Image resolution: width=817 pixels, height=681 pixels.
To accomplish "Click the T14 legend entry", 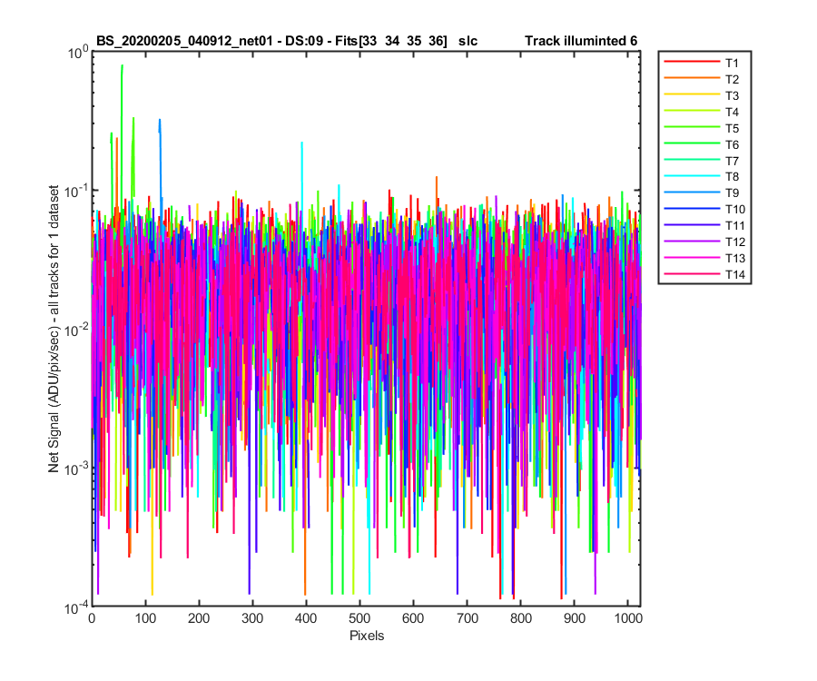I will 704,274.
